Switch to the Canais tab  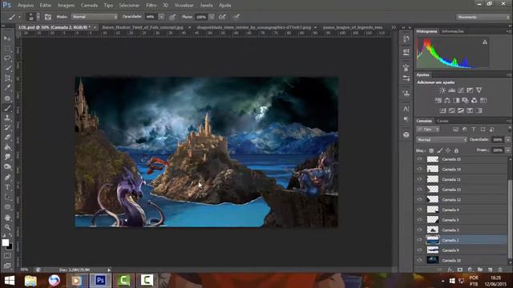click(442, 121)
